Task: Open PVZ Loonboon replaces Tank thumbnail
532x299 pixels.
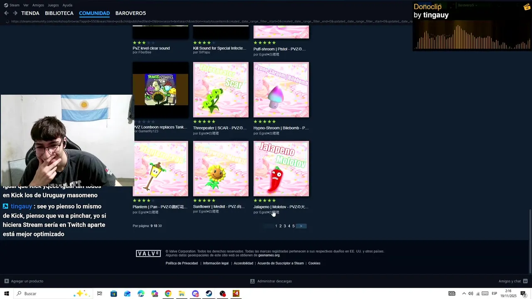Action: click(x=161, y=90)
